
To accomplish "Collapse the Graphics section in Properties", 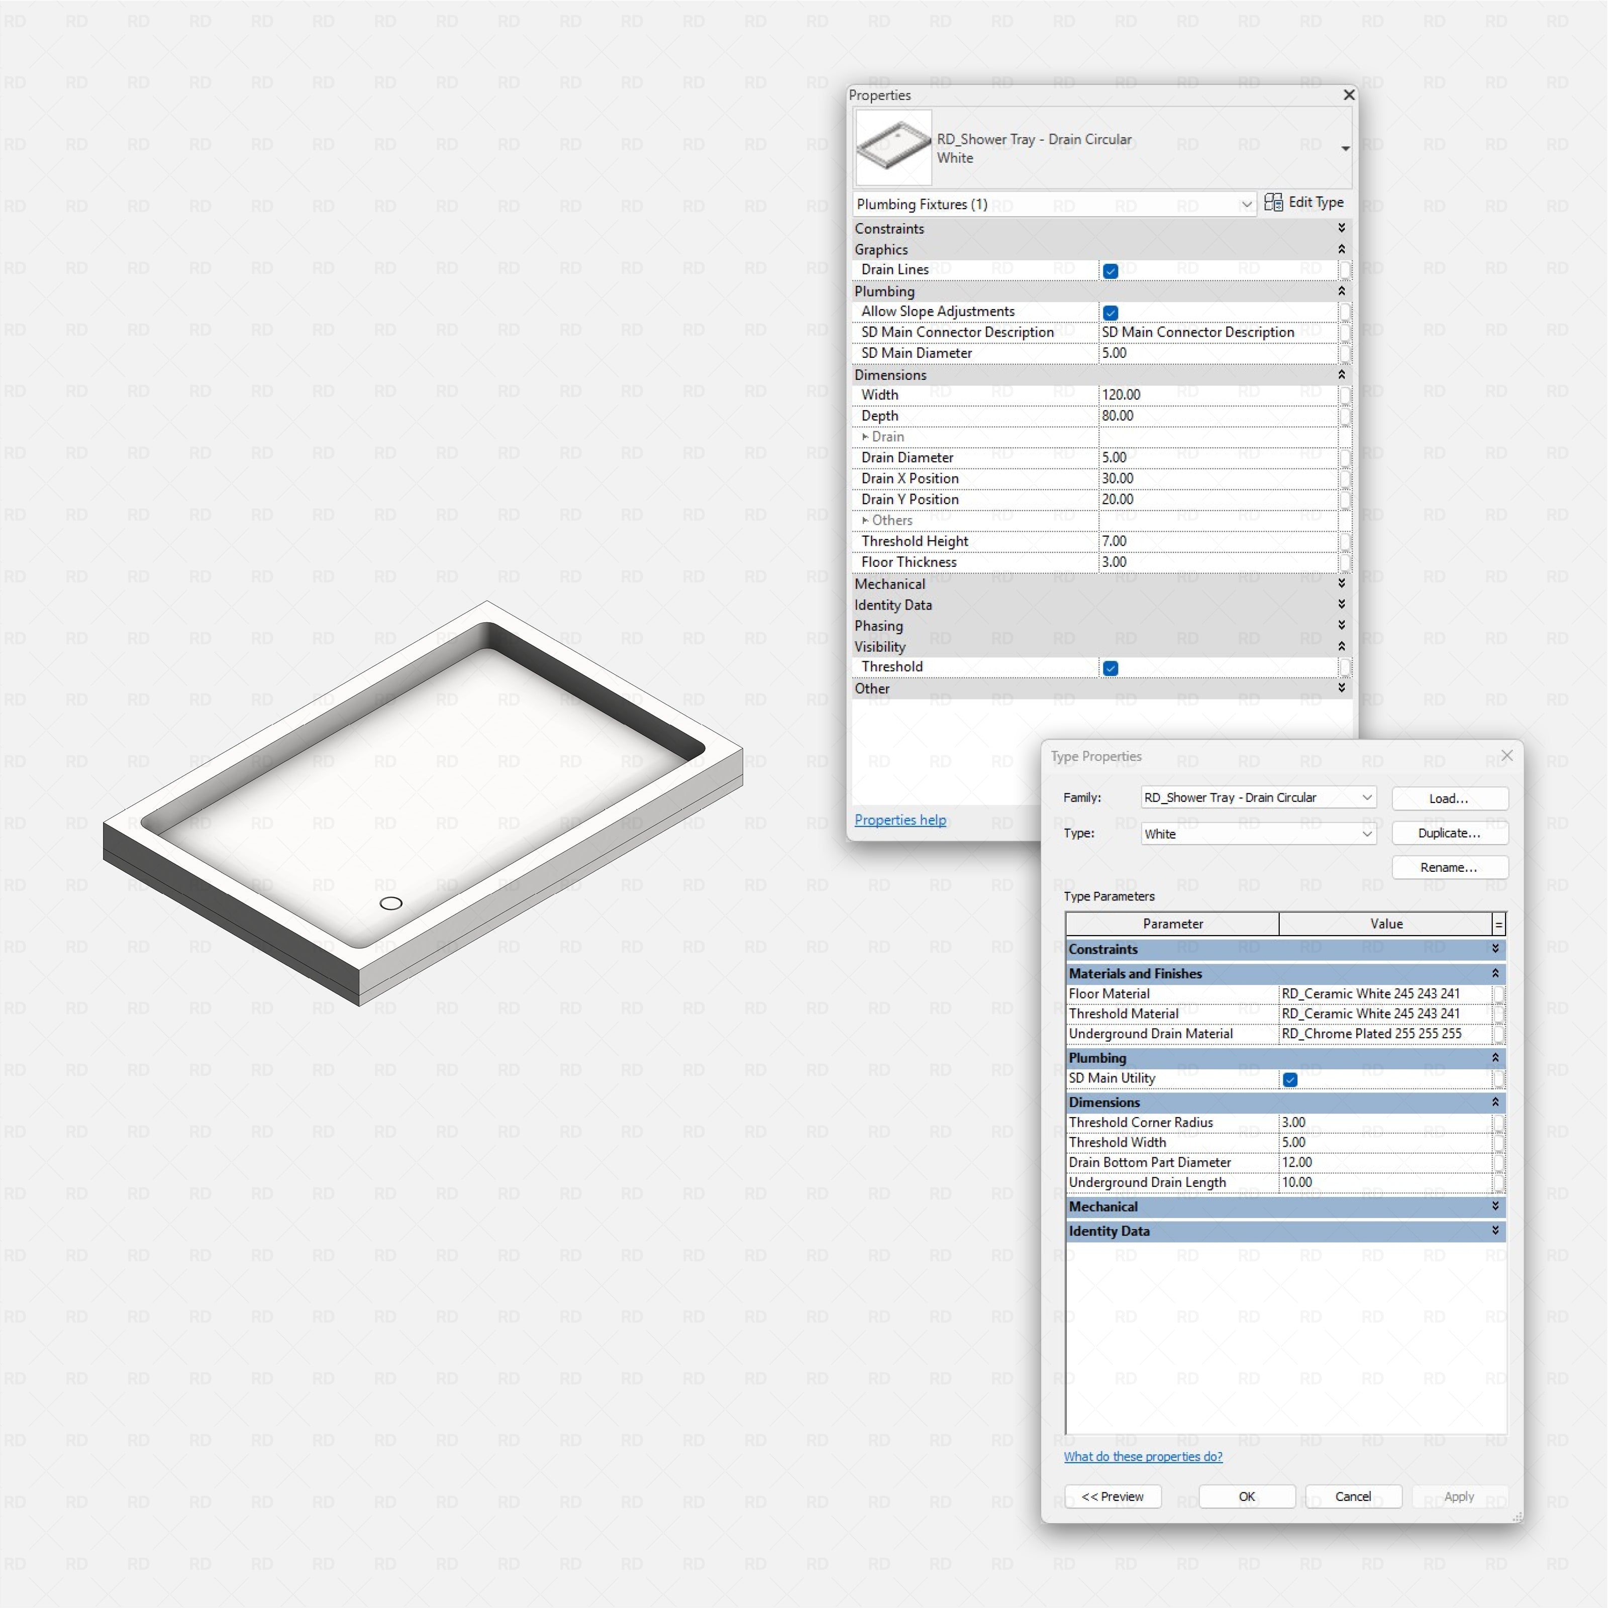I will tap(1341, 249).
